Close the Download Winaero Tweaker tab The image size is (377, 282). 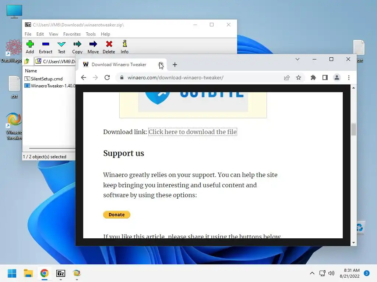click(161, 65)
